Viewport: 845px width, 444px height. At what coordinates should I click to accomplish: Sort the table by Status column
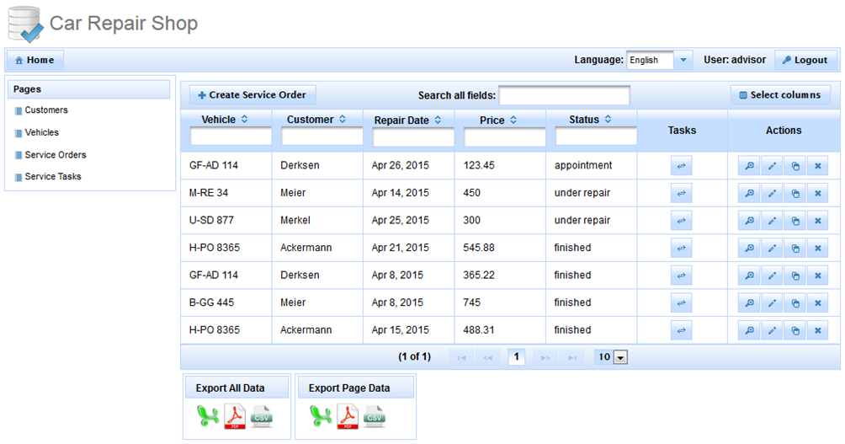click(608, 120)
